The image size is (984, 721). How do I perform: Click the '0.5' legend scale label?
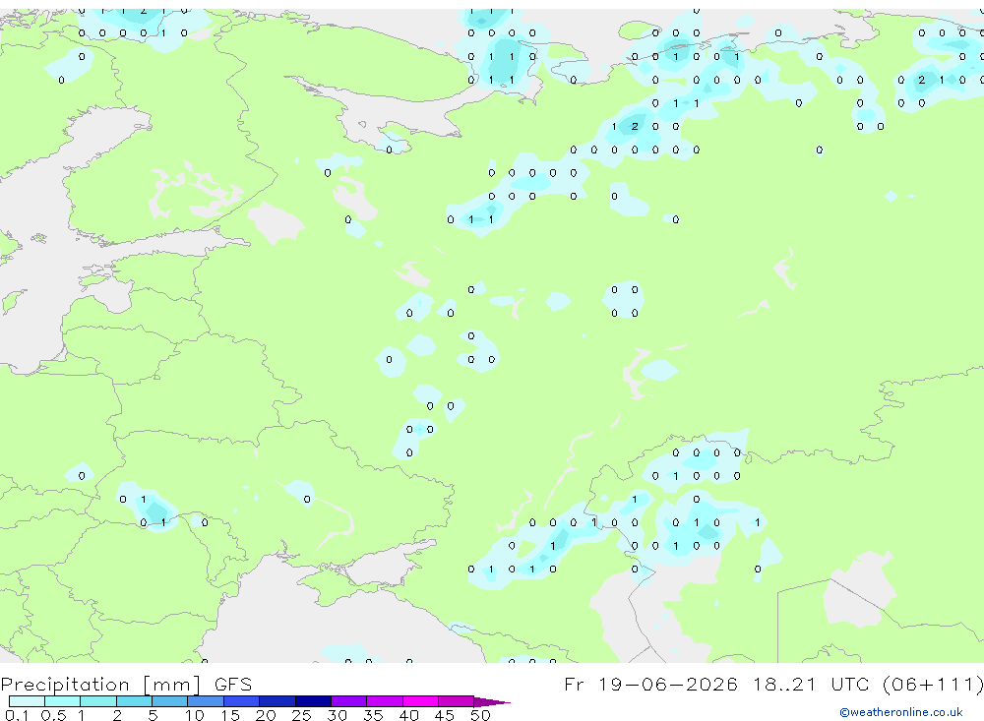[53, 715]
